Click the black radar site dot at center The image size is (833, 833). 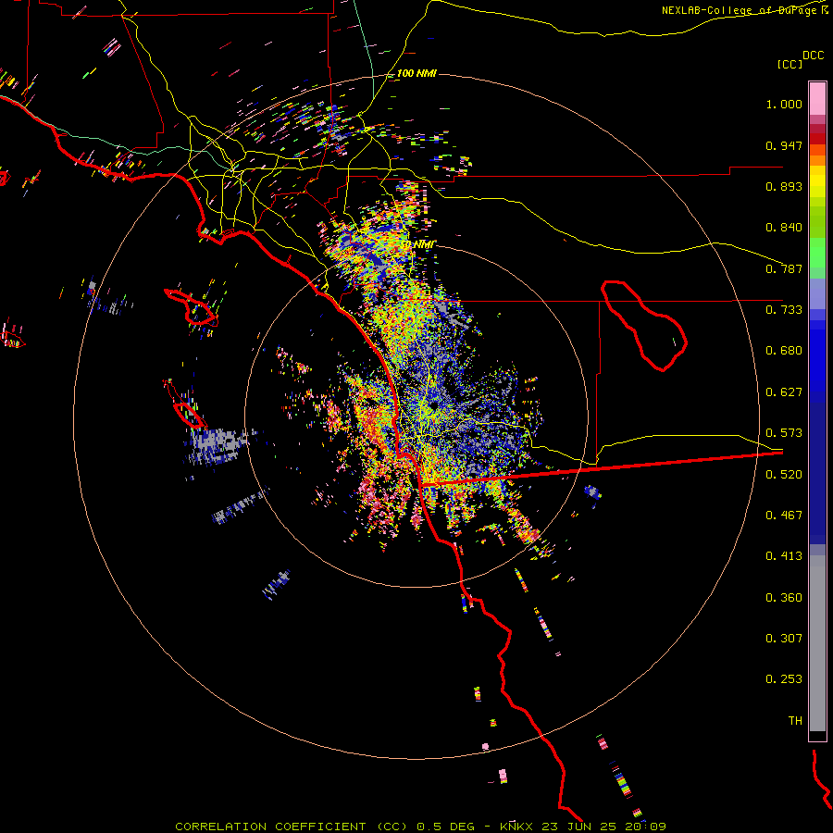[x=434, y=405]
